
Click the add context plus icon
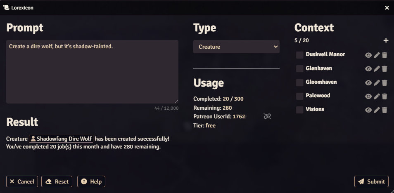386,40
